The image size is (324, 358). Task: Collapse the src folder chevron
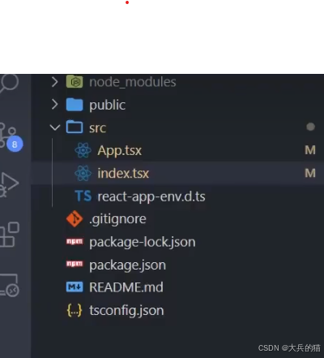pyautogui.click(x=55, y=127)
